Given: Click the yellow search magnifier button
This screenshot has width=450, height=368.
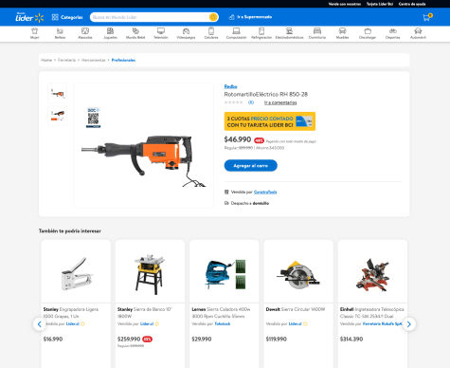Looking at the screenshot, I should [213, 17].
